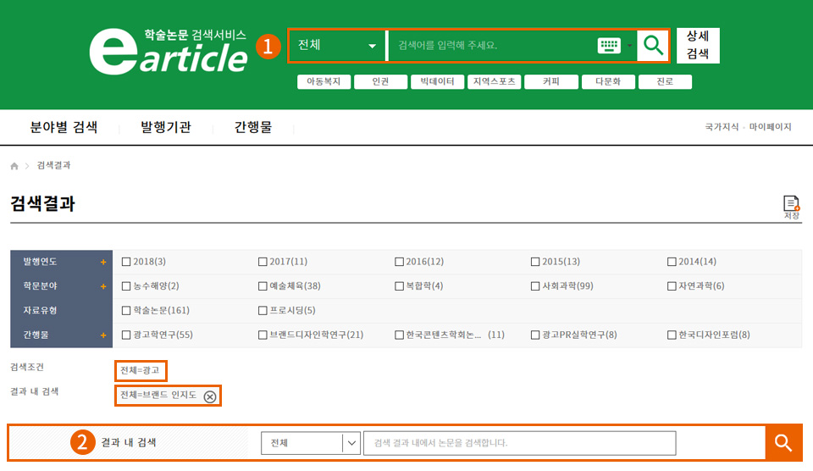The height and width of the screenshot is (471, 813).
Task: Check the 한국콘텐츠학회논... (11) checkbox
Action: [x=399, y=335]
